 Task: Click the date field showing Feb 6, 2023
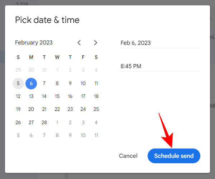click(x=159, y=43)
